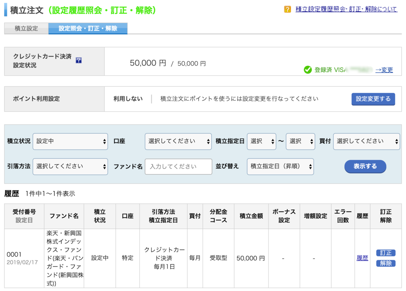Click the 設定中 status cell in table
The image size is (406, 291).
click(x=100, y=258)
